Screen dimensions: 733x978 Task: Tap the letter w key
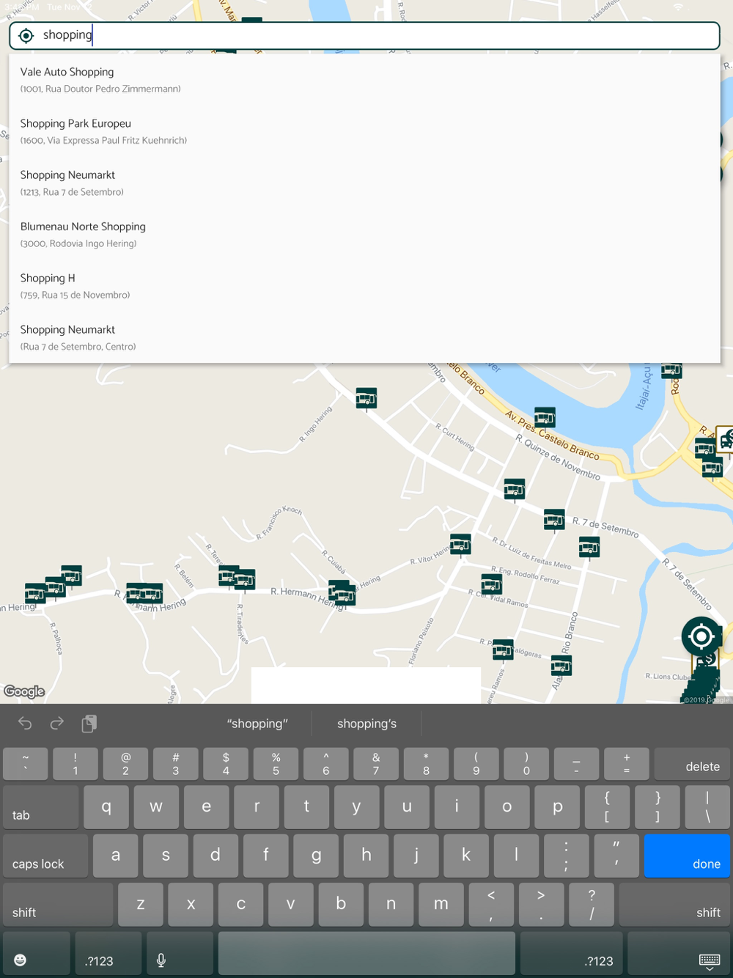(156, 807)
